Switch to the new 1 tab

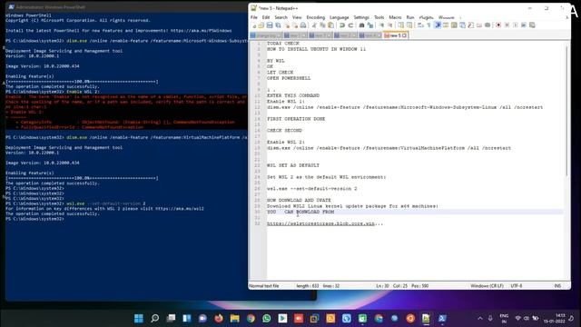coord(295,35)
